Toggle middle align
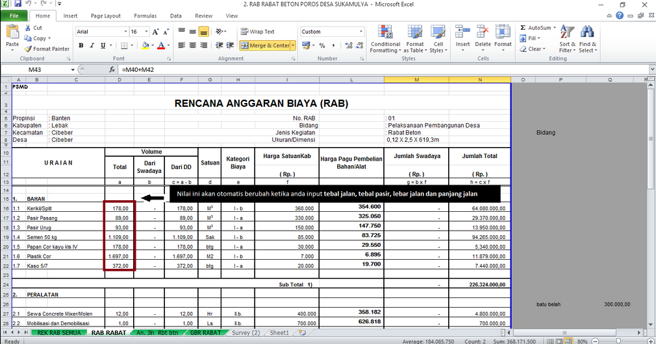 (x=192, y=31)
